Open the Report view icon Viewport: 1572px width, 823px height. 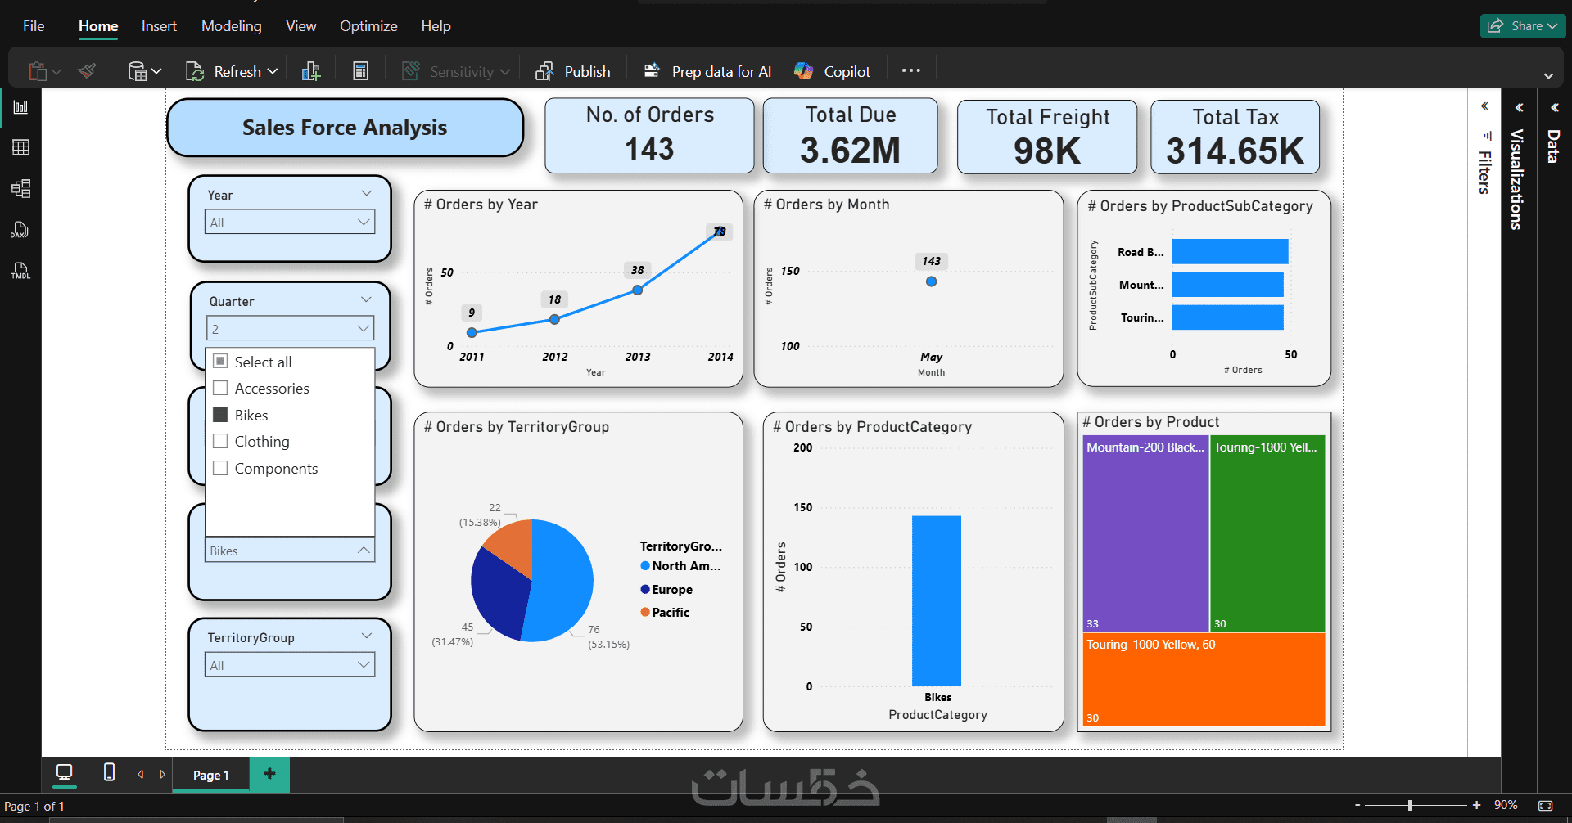20,107
